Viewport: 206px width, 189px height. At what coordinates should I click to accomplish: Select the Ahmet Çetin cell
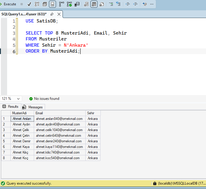[22, 136]
